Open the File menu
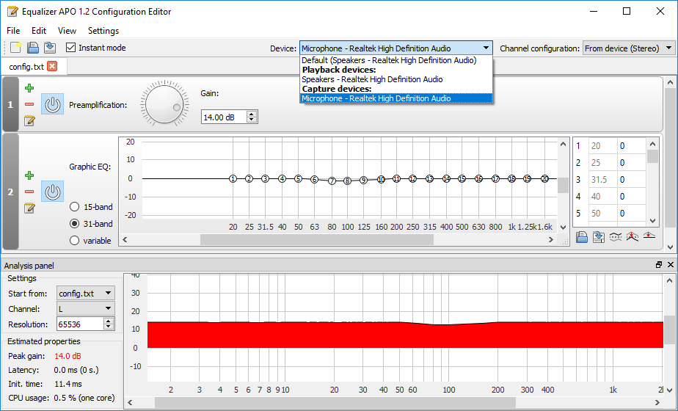 pos(13,31)
